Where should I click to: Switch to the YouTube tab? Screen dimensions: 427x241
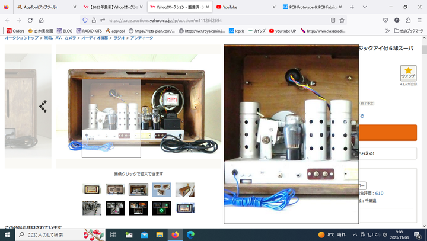pos(242,7)
